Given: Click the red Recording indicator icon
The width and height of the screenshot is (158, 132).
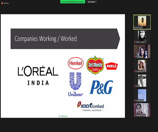Looking at the screenshot, I should pyautogui.click(x=2, y=3).
